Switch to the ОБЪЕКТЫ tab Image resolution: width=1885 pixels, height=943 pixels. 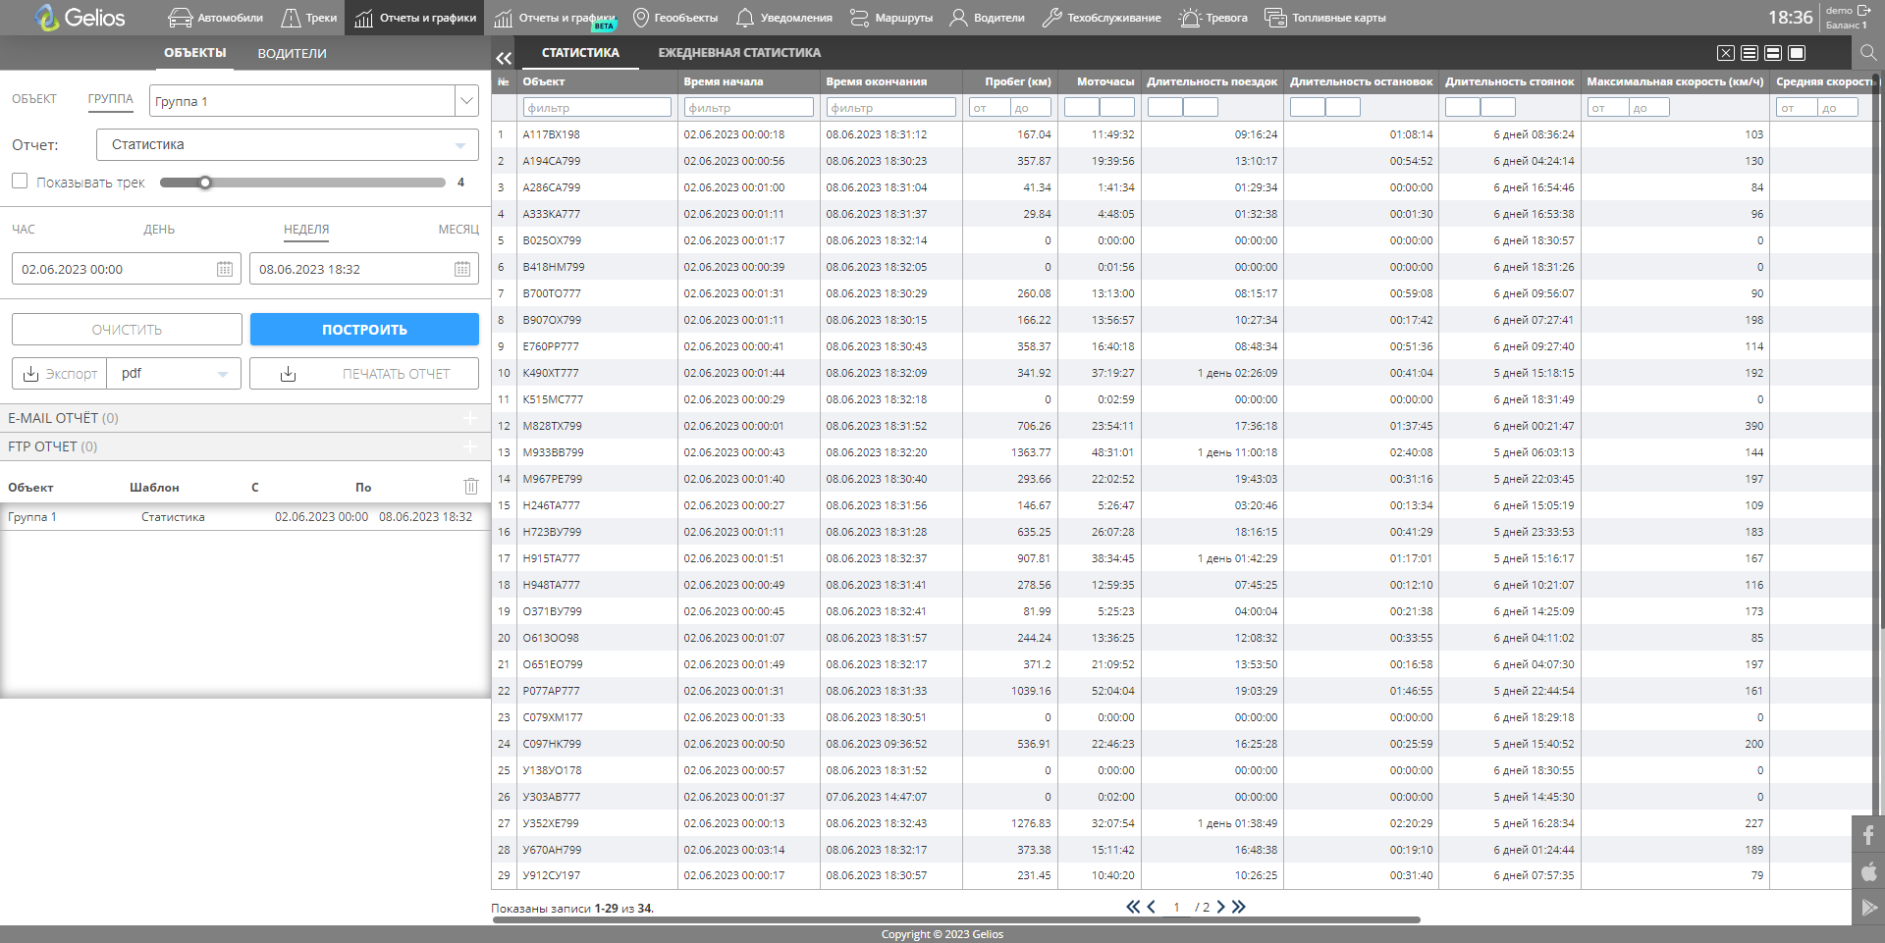coord(195,53)
